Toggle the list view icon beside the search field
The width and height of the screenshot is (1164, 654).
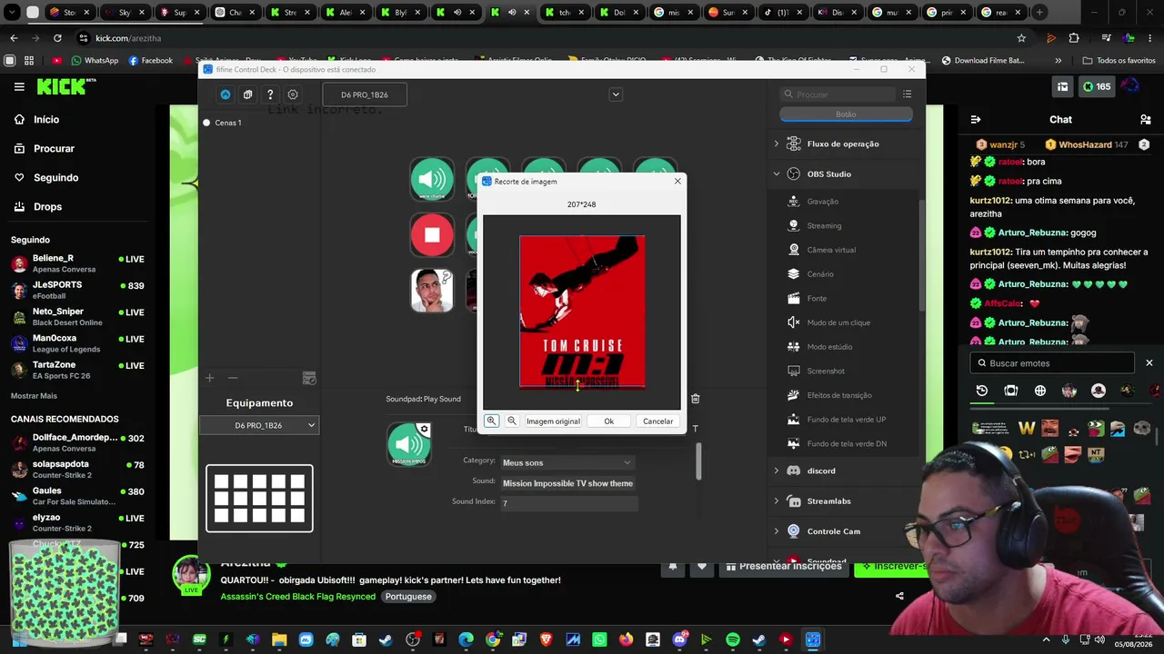pos(907,94)
